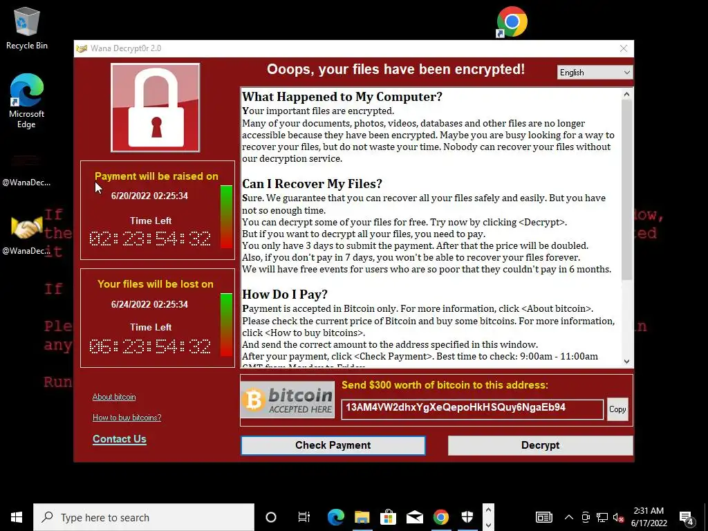708x531 pixels.
Task: Open the About bitcoin link
Action: click(114, 397)
